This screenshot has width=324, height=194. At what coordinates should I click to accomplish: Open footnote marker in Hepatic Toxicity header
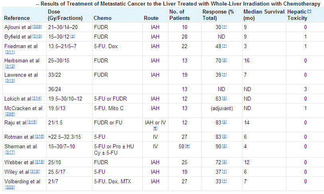click(x=309, y=12)
